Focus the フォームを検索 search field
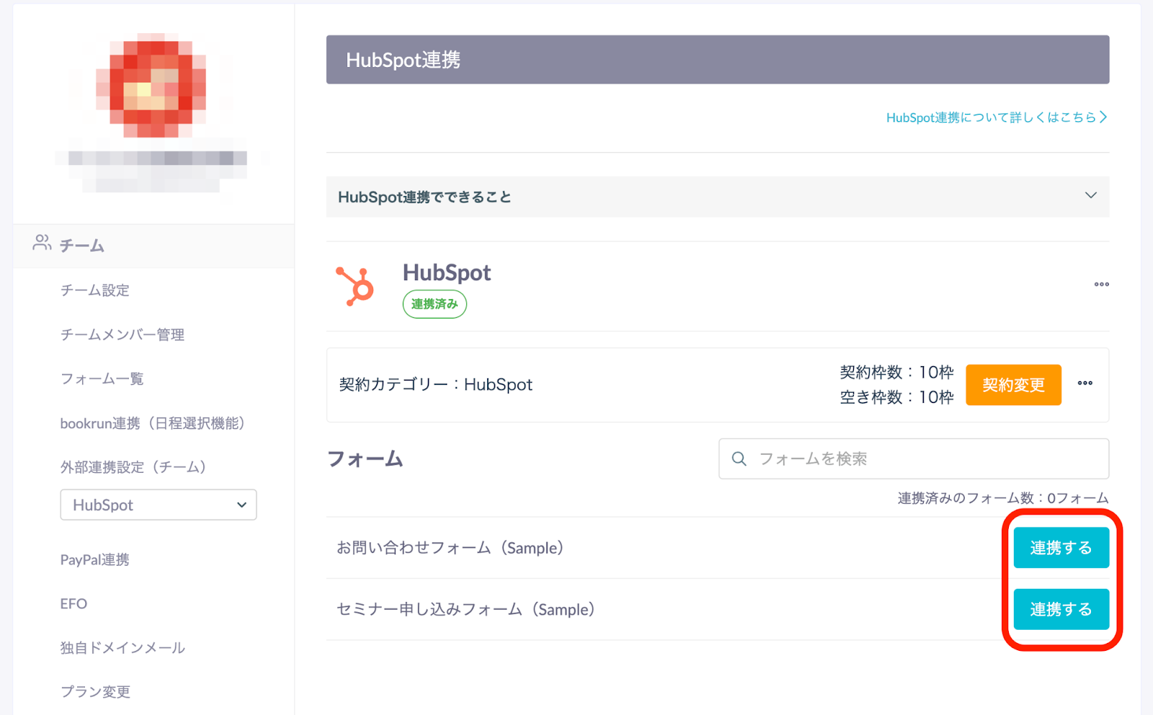 (x=913, y=458)
